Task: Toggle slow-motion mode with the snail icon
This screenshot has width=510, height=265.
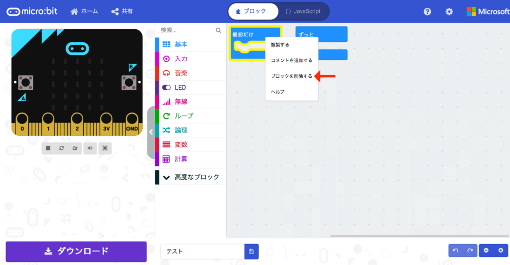Action: pyautogui.click(x=75, y=148)
